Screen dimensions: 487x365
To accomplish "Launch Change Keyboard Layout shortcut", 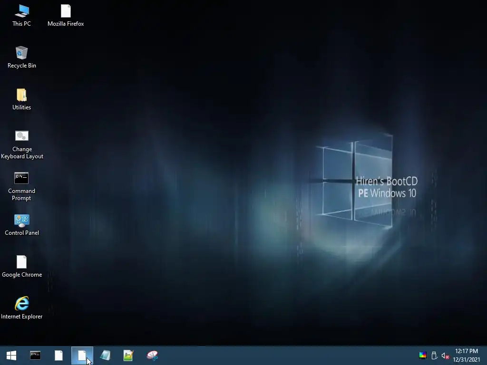I will point(22,144).
